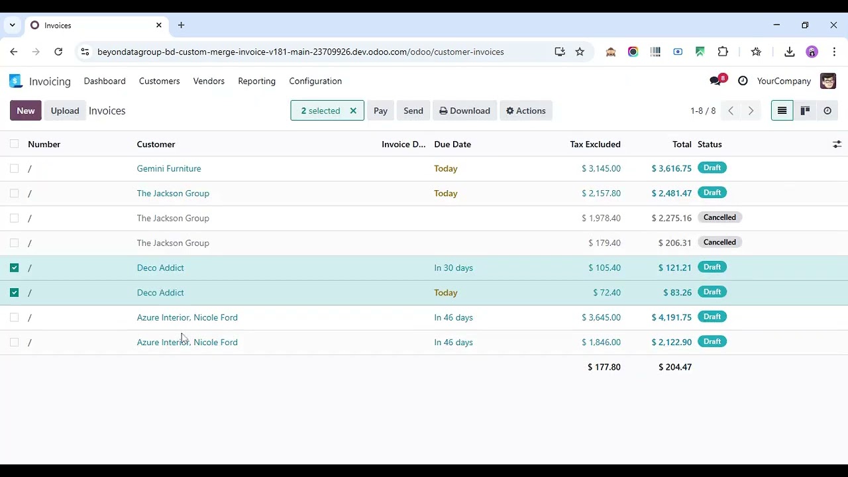The width and height of the screenshot is (848, 477).
Task: Click the Download button
Action: 464,111
